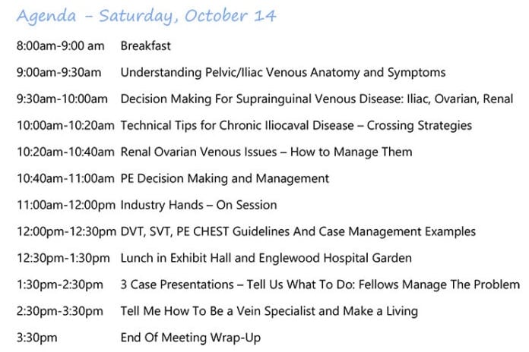This screenshot has width=529, height=352.
Task: Click the 10:00am-10:20am time label
Action: 66,125
